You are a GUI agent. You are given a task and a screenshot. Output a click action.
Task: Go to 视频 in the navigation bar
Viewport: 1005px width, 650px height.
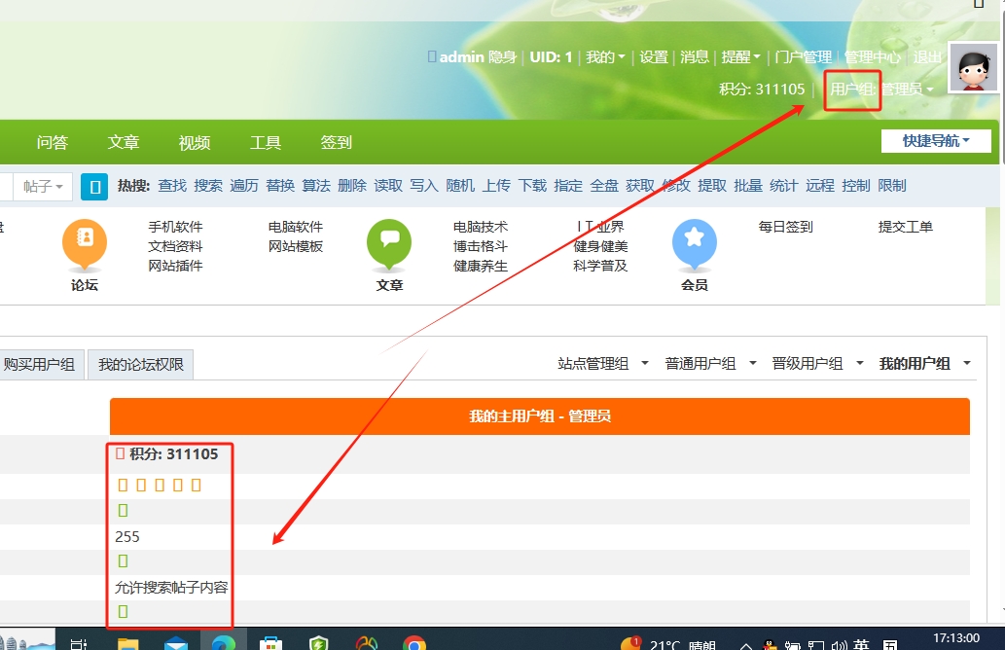tap(195, 143)
